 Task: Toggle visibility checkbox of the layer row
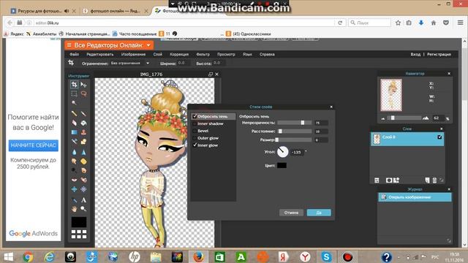click(x=439, y=137)
